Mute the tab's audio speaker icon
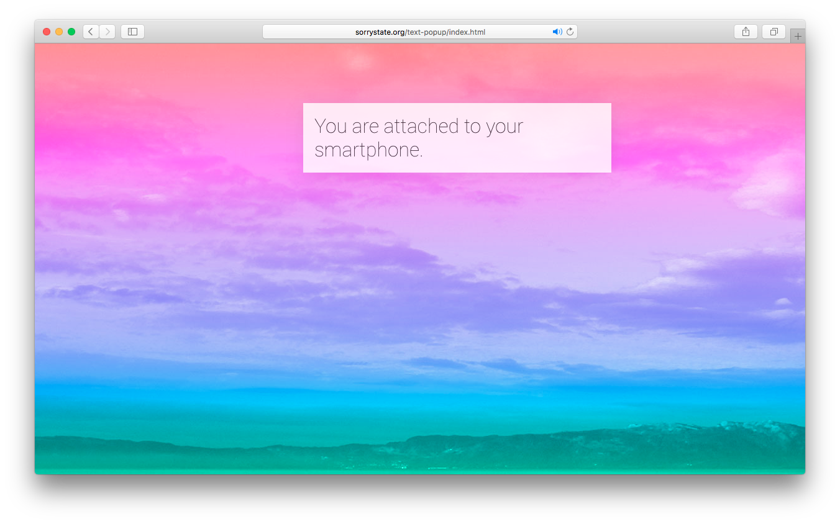 pos(557,32)
